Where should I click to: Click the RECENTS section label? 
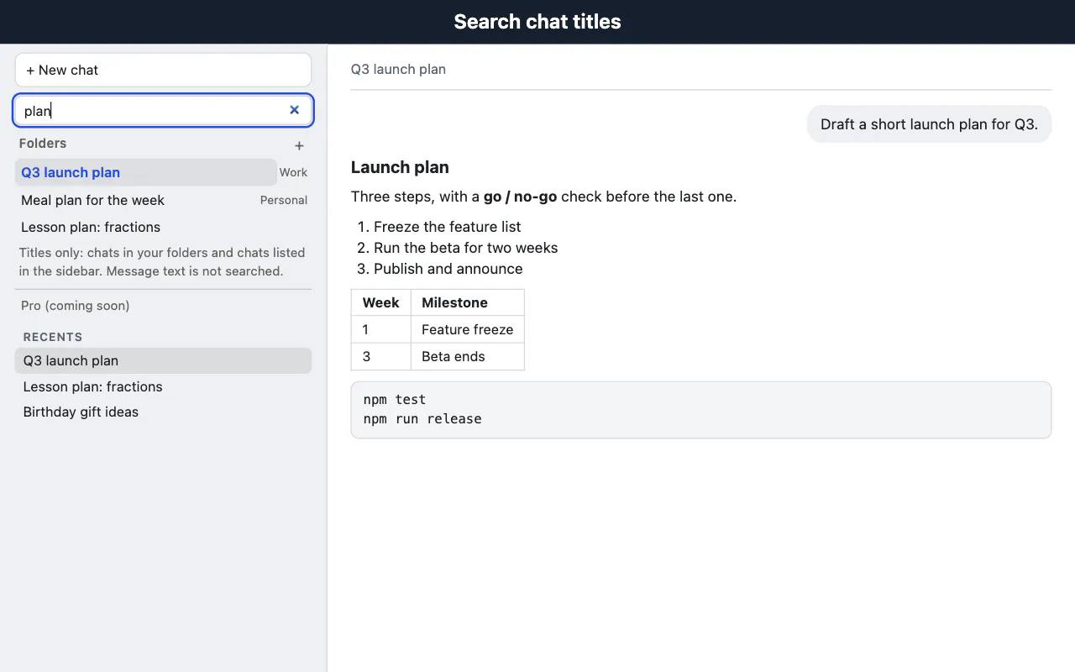coord(53,337)
